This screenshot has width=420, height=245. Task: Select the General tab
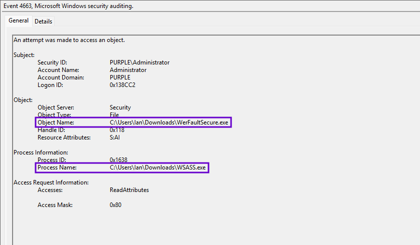19,21
